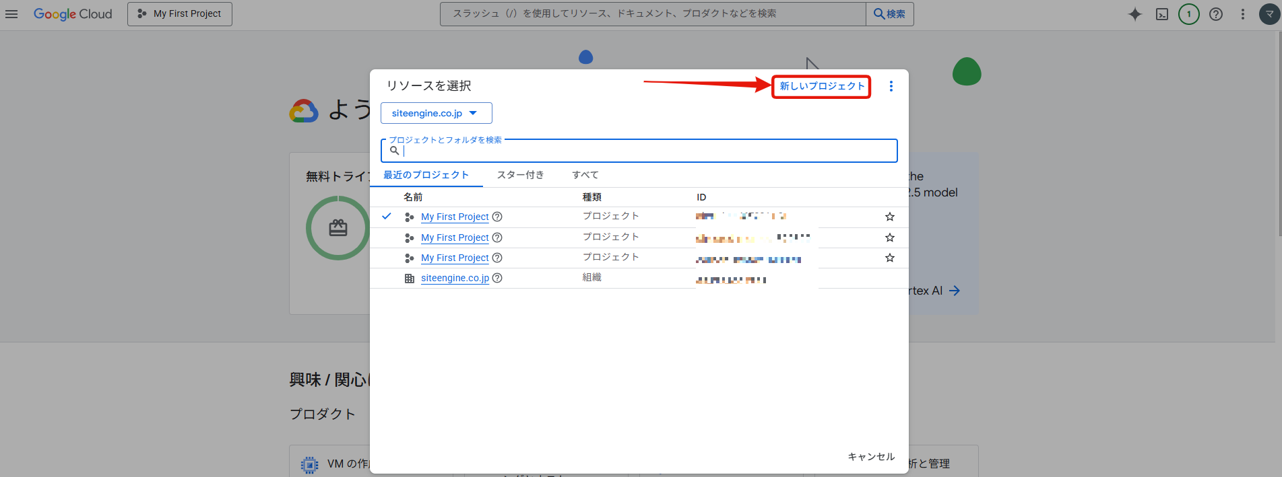Click the ID column header

(701, 197)
